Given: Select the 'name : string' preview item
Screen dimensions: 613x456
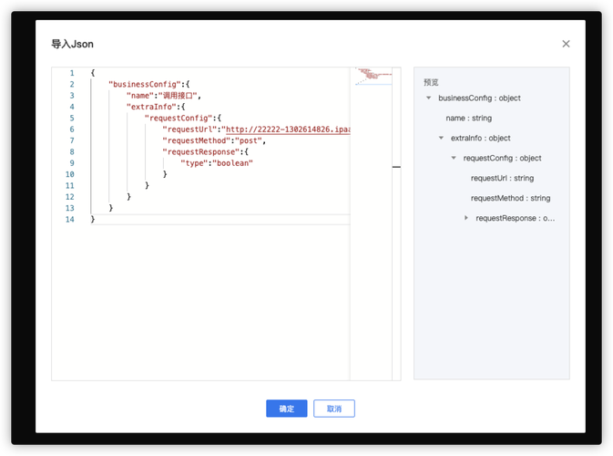Looking at the screenshot, I should (x=468, y=119).
